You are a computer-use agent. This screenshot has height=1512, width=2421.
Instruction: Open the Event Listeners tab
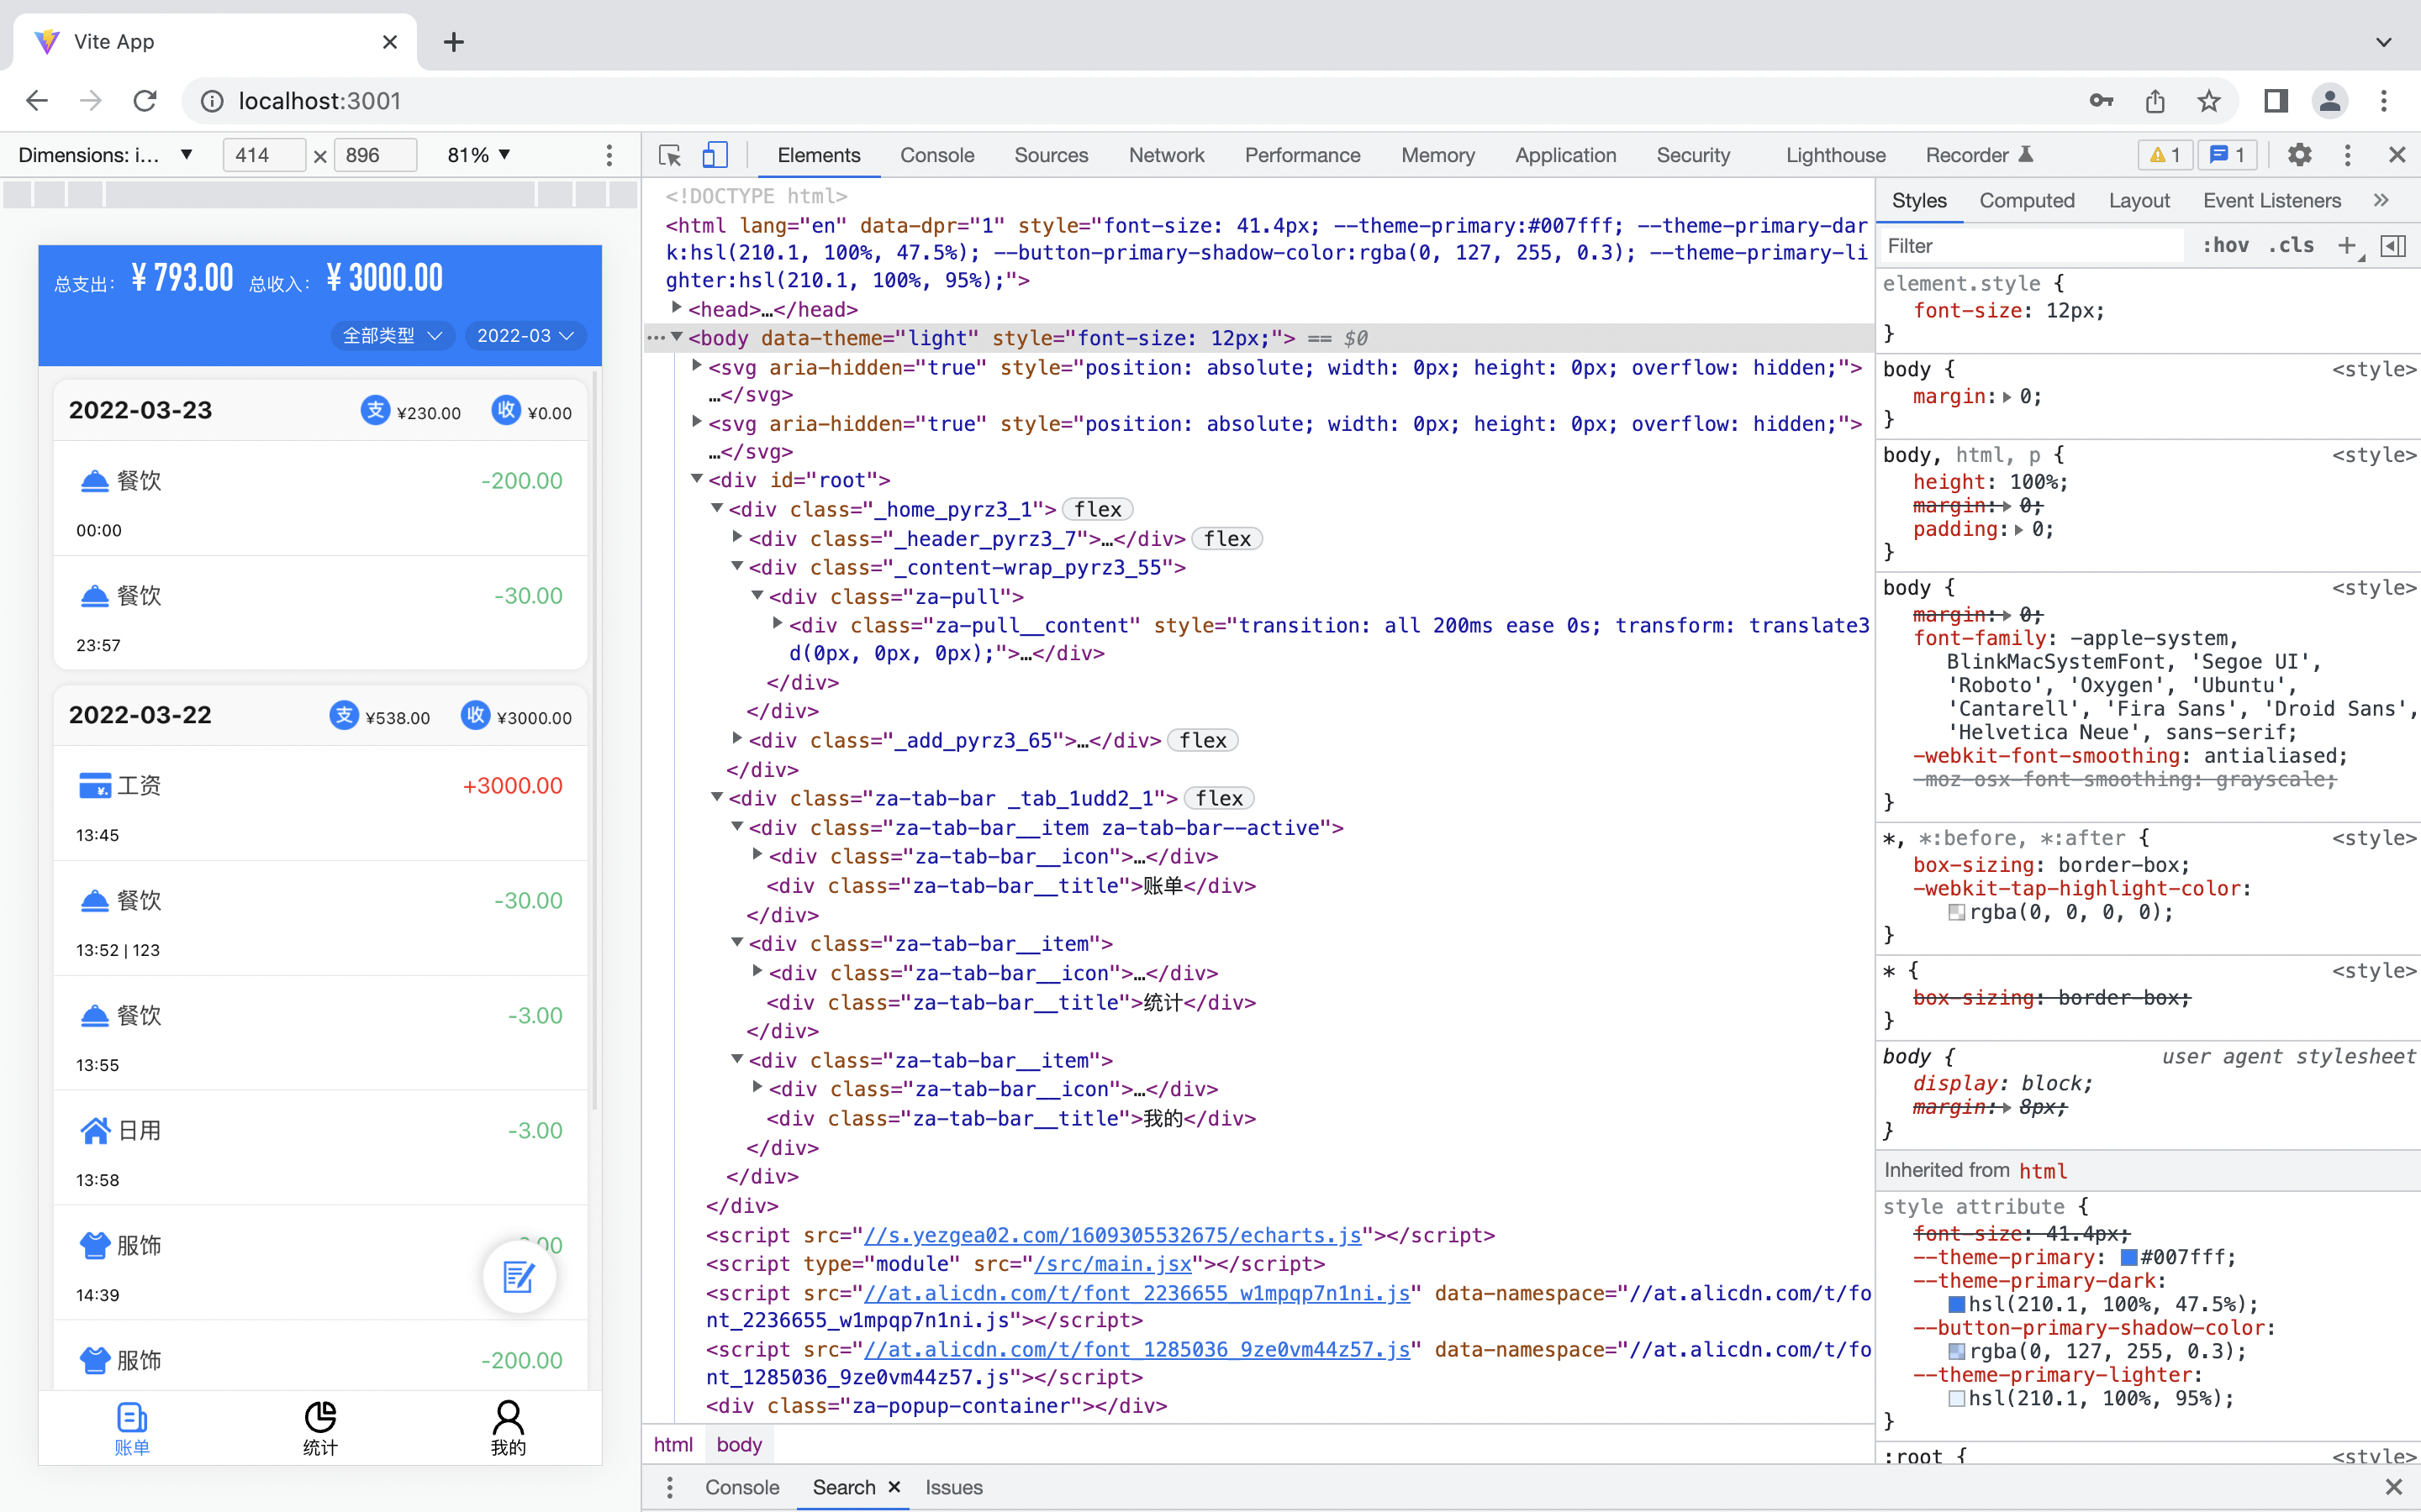coord(2271,200)
